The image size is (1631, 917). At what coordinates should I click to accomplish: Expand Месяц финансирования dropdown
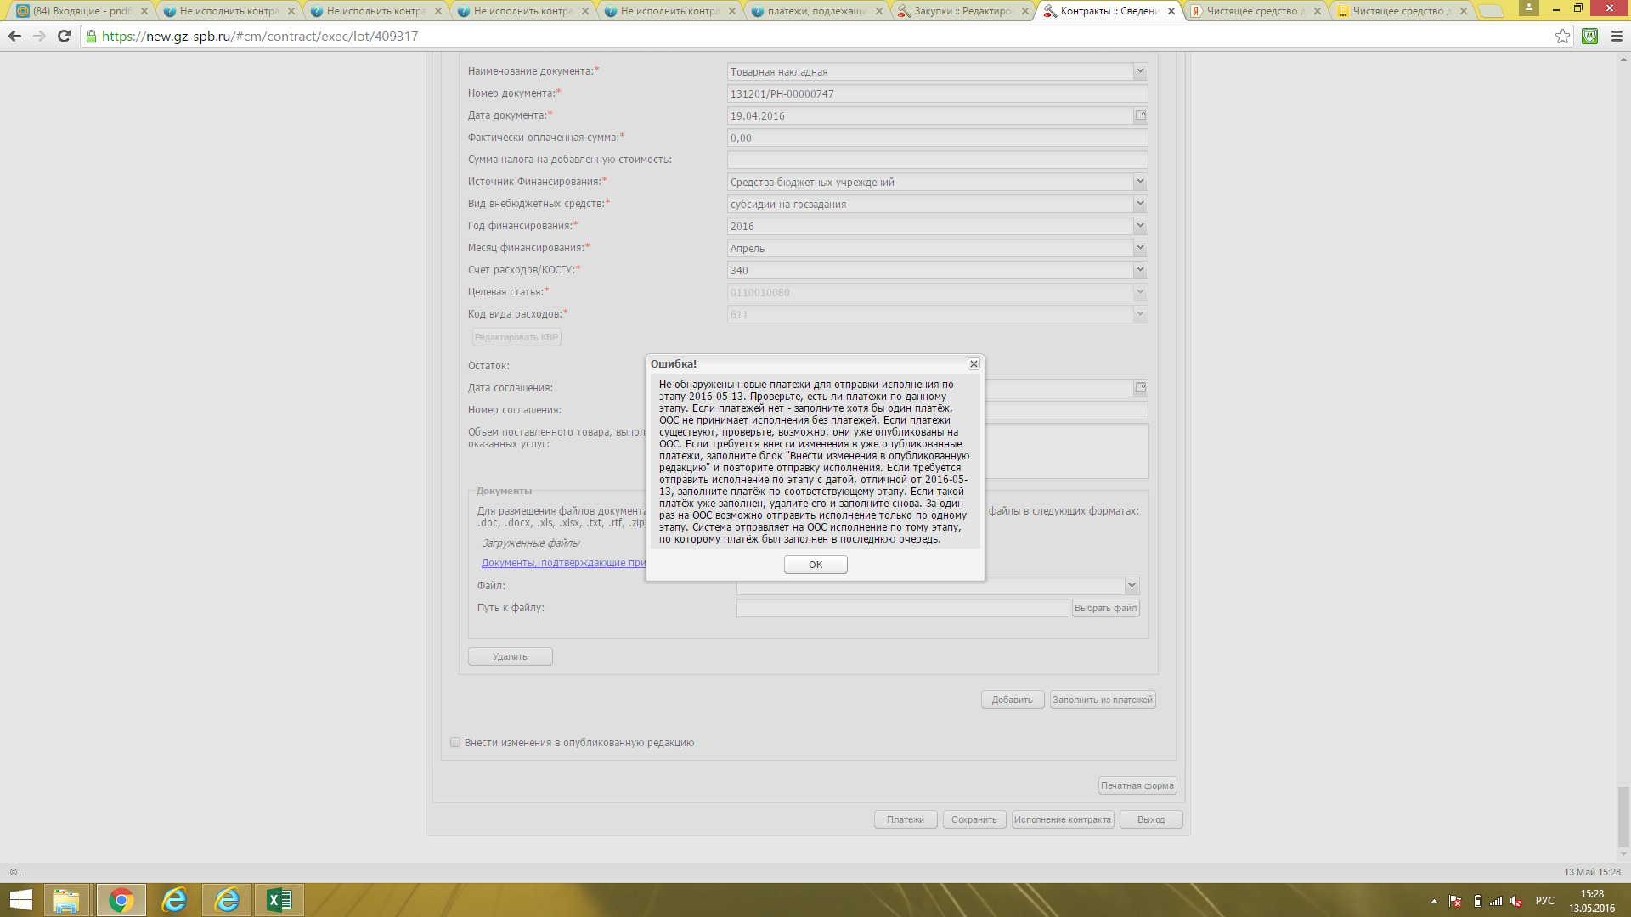coord(1140,248)
